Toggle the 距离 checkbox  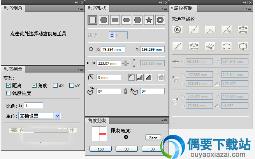click(x=9, y=85)
